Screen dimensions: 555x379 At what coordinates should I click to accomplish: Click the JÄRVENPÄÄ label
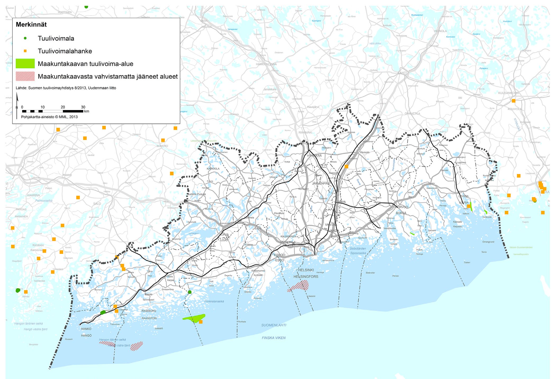[321, 183]
